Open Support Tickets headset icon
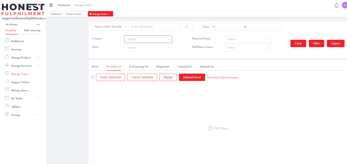This screenshot has width=347, height=164. pos(7,82)
